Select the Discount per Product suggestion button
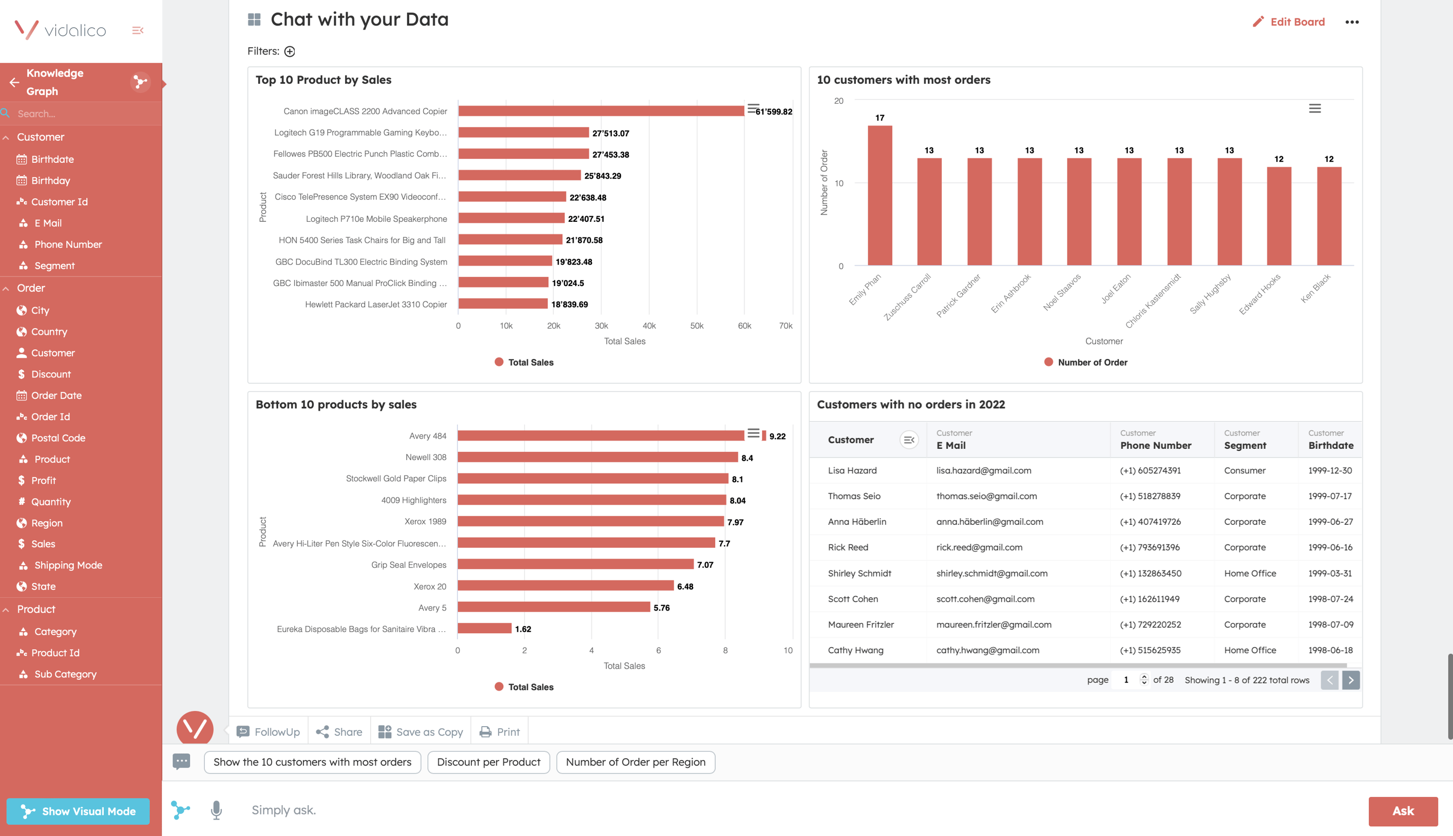 pyautogui.click(x=489, y=761)
